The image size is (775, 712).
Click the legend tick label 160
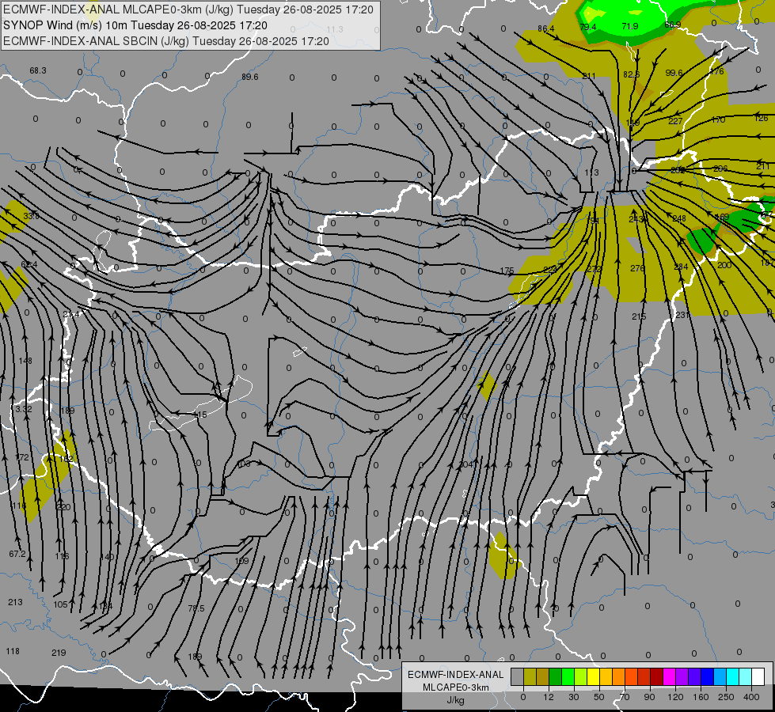pos(701,697)
